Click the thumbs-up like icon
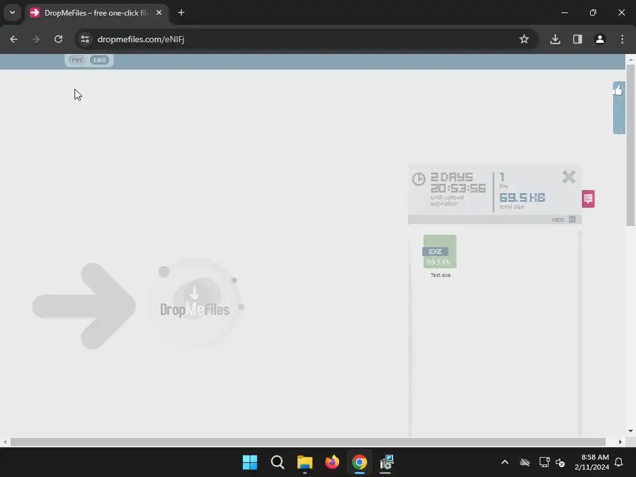 (618, 90)
